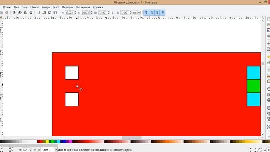Click the Y coordinate input field
Image resolution: width=270 pixels, height=152 pixels.
tap(86, 13)
